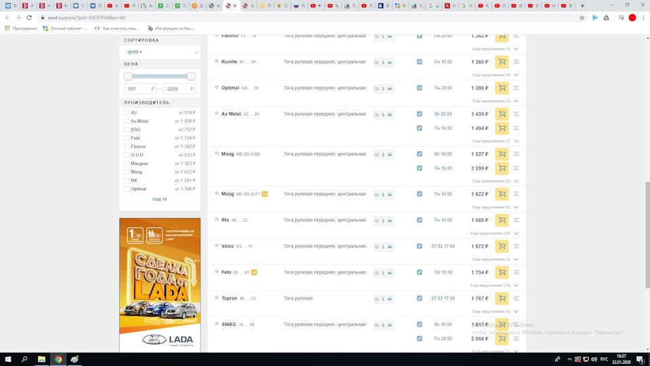Uncheck the Ruville 1 360 ₽ row checkbox
Viewport: 650px width, 366px height.
point(420,62)
